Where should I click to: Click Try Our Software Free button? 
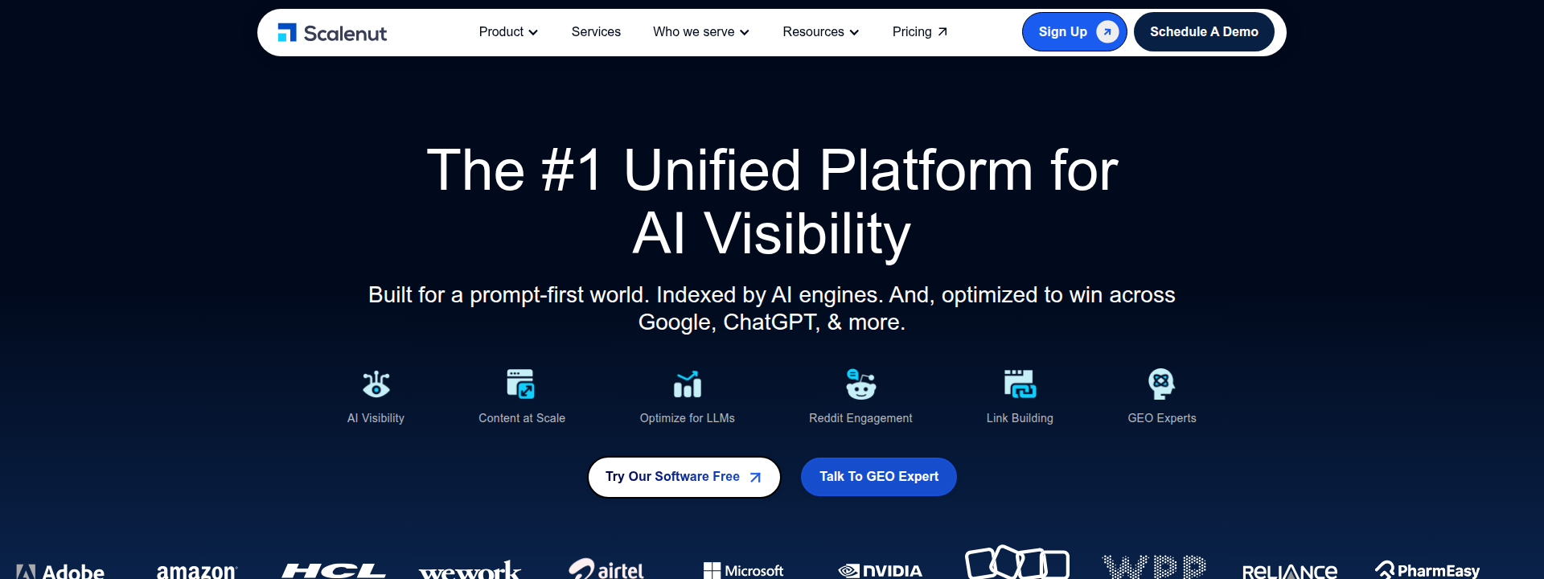pos(684,477)
